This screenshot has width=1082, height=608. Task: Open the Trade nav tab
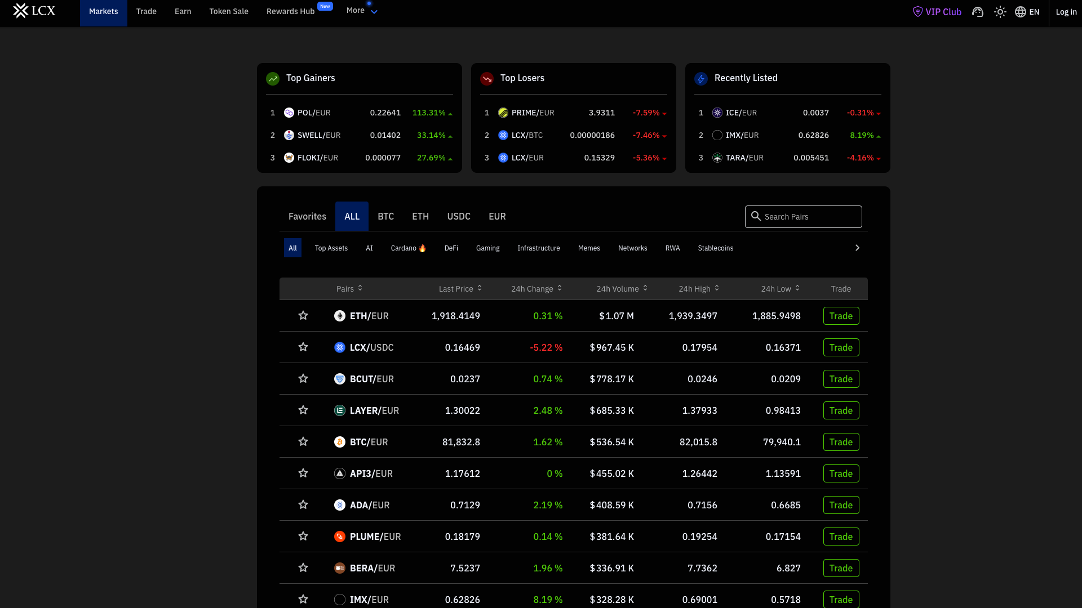click(x=146, y=12)
